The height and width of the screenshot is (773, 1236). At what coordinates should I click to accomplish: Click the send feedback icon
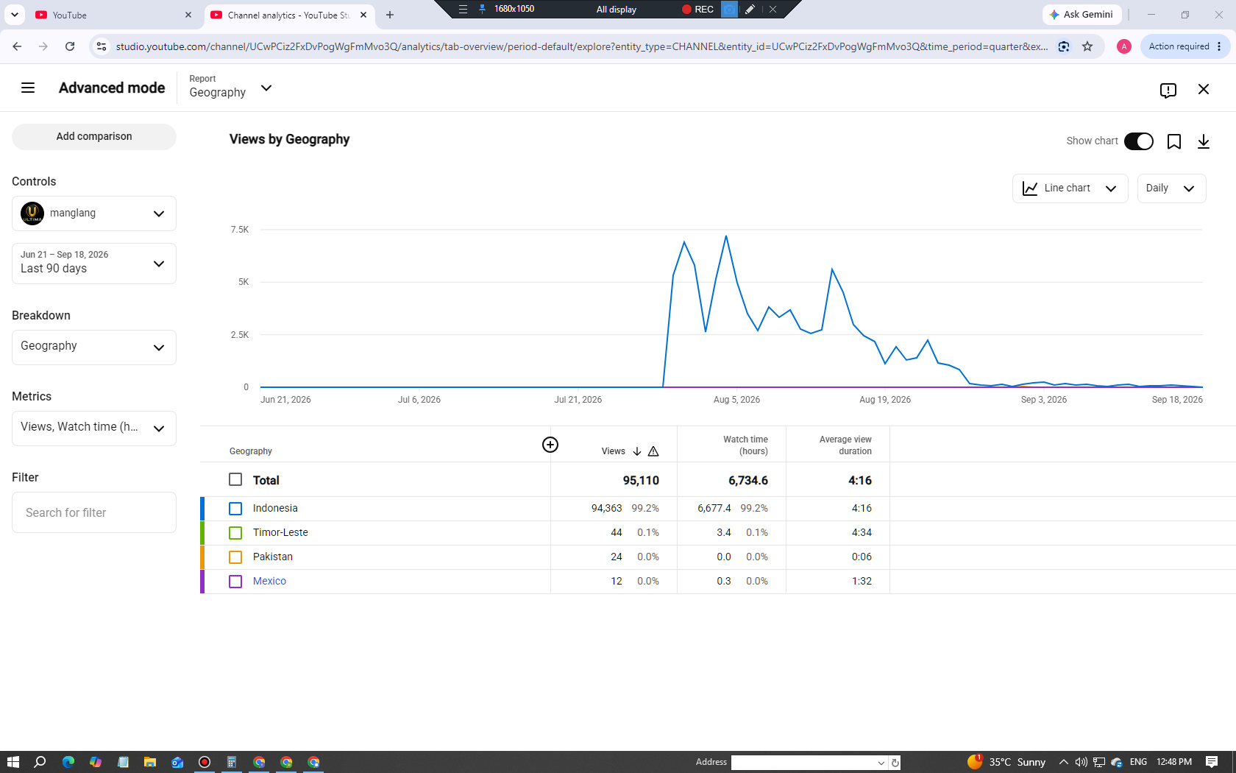pos(1168,90)
